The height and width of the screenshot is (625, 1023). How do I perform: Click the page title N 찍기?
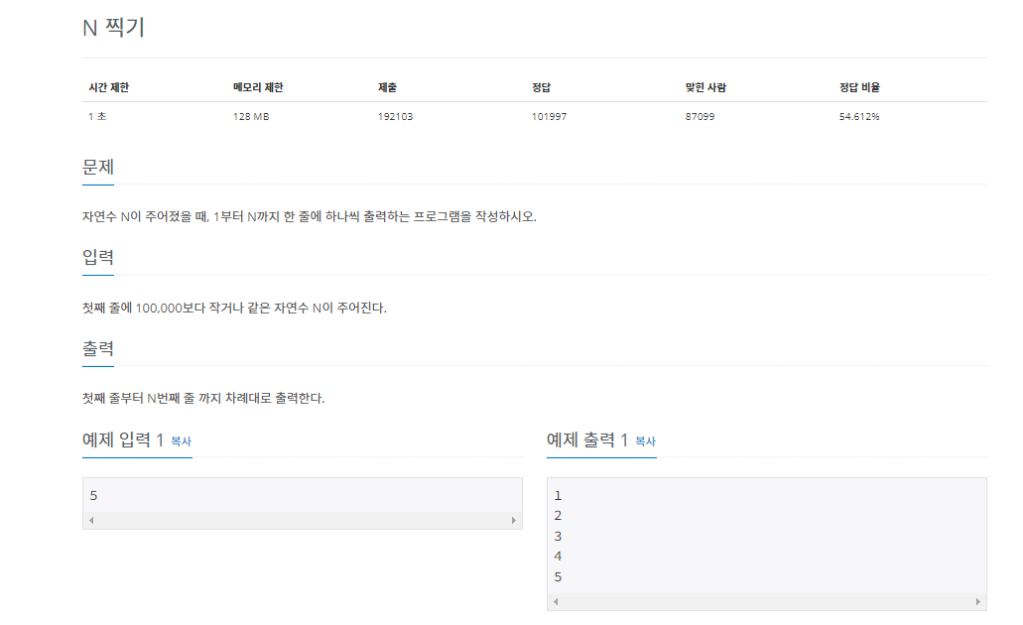coord(113,28)
